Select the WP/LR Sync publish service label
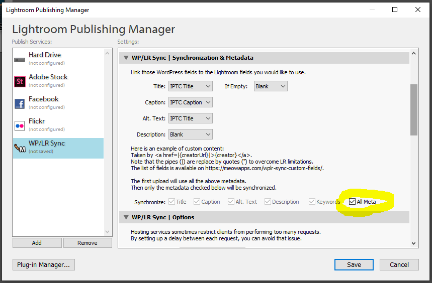The image size is (432, 283). pos(47,143)
